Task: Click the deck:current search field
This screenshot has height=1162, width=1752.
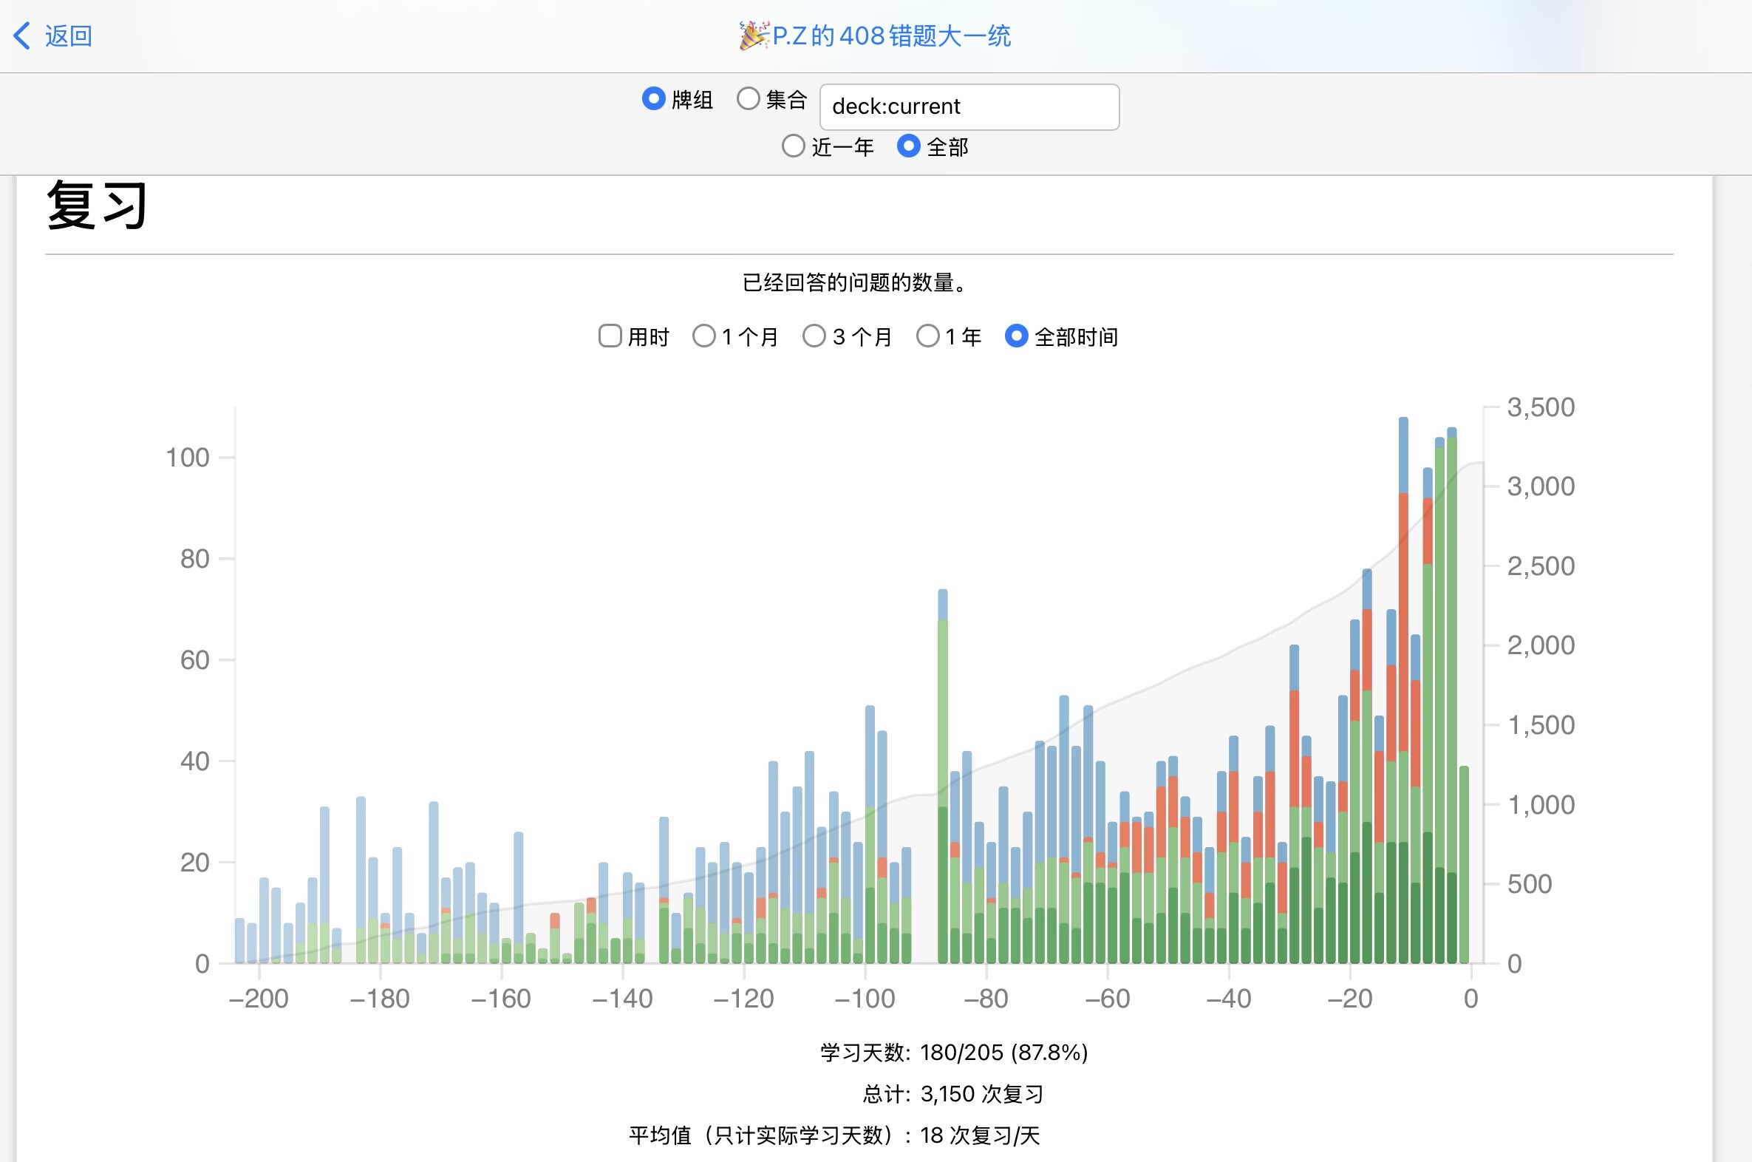Action: (968, 106)
